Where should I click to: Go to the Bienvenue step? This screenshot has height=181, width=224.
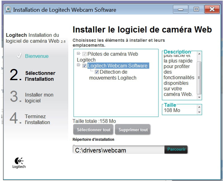pos(37,56)
